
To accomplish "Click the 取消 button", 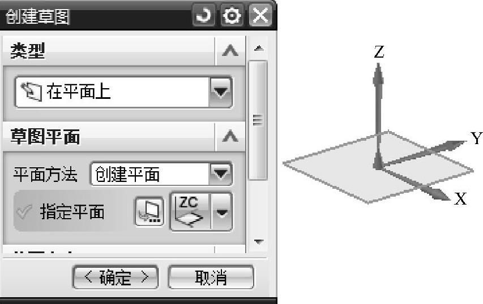I will point(211,277).
